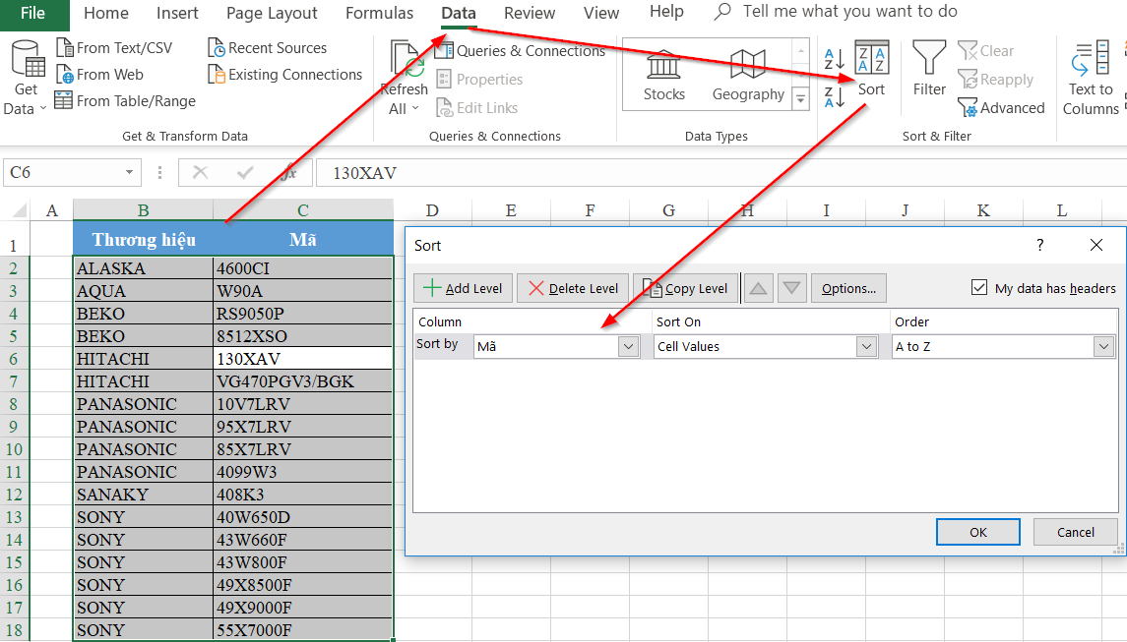Viewport: 1127px width, 642px height.
Task: Switch to the Review tab
Action: point(530,14)
